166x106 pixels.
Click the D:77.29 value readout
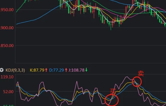(57, 70)
